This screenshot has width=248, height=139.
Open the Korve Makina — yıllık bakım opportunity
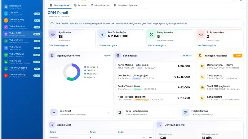tap(154, 66)
